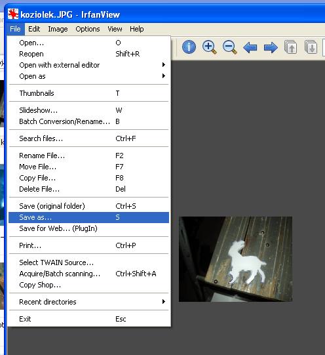Zoom in with the plus magnifier
This screenshot has width=325, height=355.
point(209,47)
